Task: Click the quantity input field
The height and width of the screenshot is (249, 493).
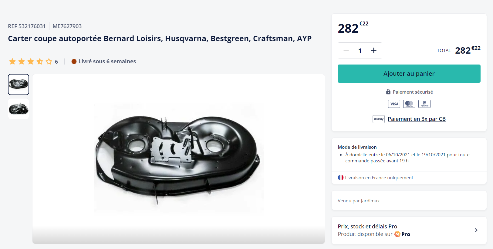Action: pos(360,51)
